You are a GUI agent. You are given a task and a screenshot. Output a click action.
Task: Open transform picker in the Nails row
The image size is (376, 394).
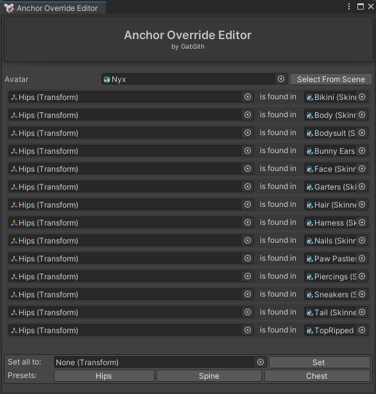click(x=248, y=240)
